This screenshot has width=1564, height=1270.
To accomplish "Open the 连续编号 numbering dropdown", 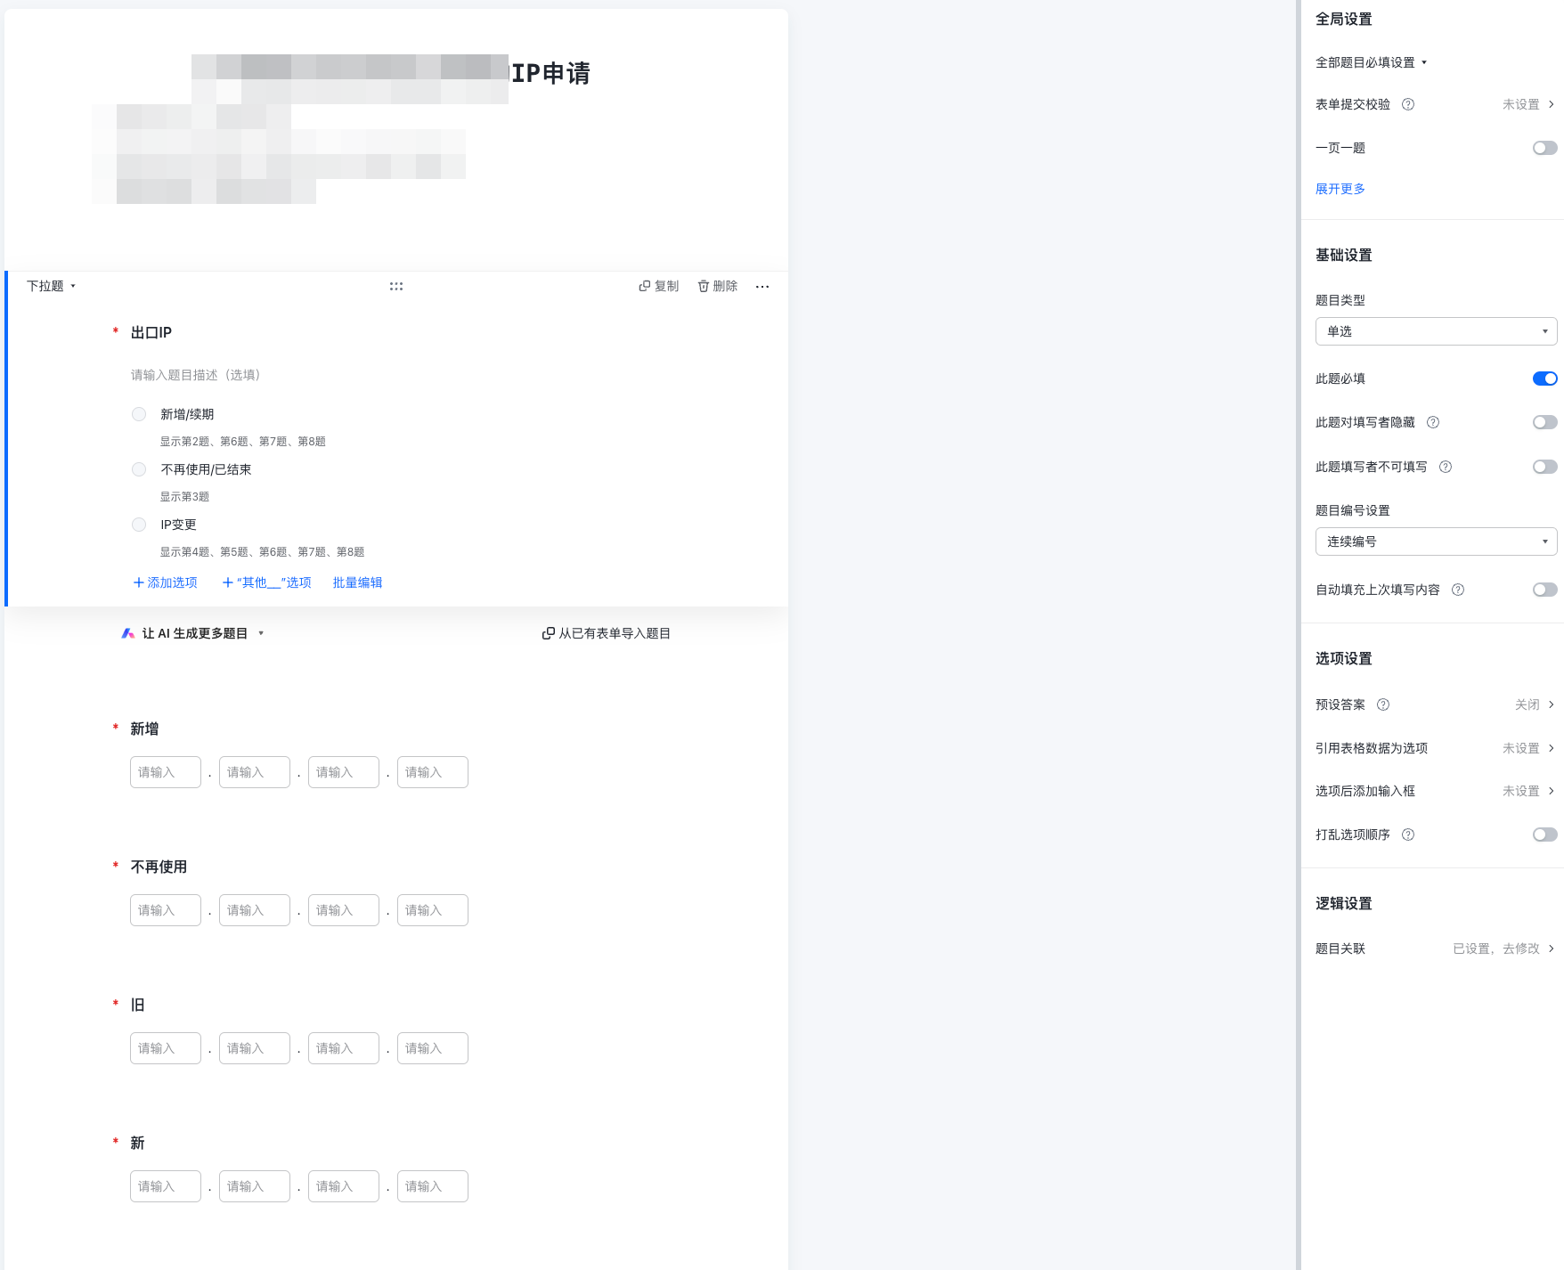I will point(1436,541).
